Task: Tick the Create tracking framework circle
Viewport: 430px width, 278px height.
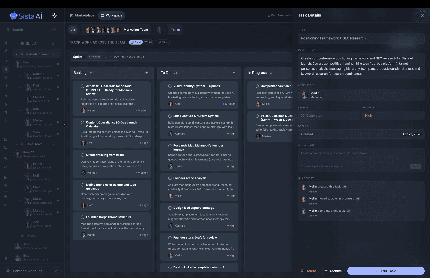Action: [83, 155]
